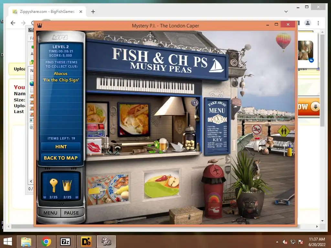Open Windows Start menu

pos(8,242)
